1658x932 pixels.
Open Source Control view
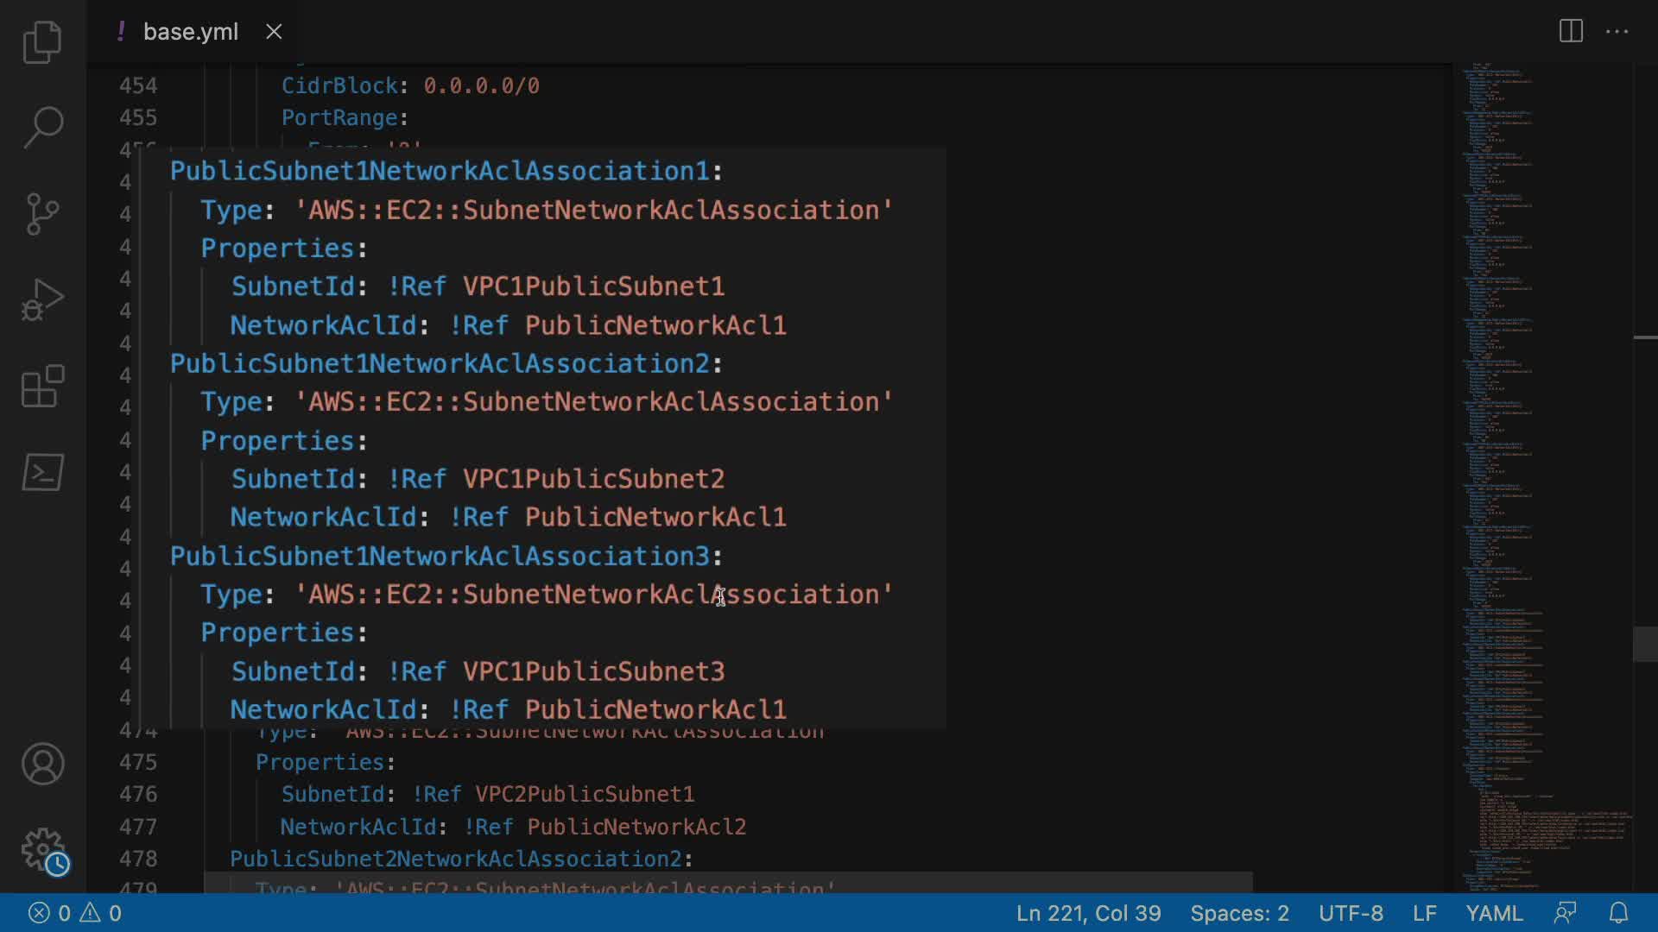click(42, 213)
